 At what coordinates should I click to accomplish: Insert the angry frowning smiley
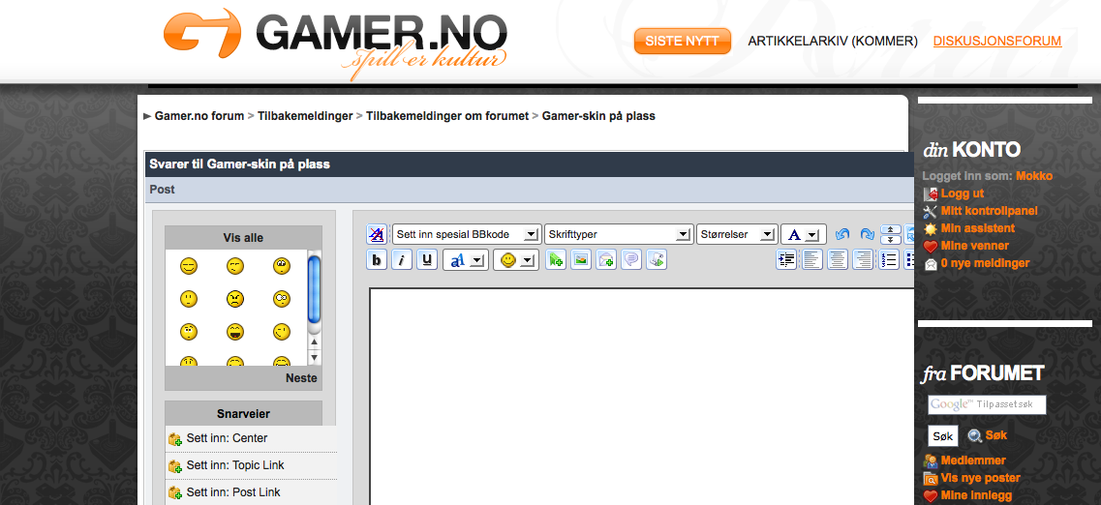pyautogui.click(x=235, y=300)
